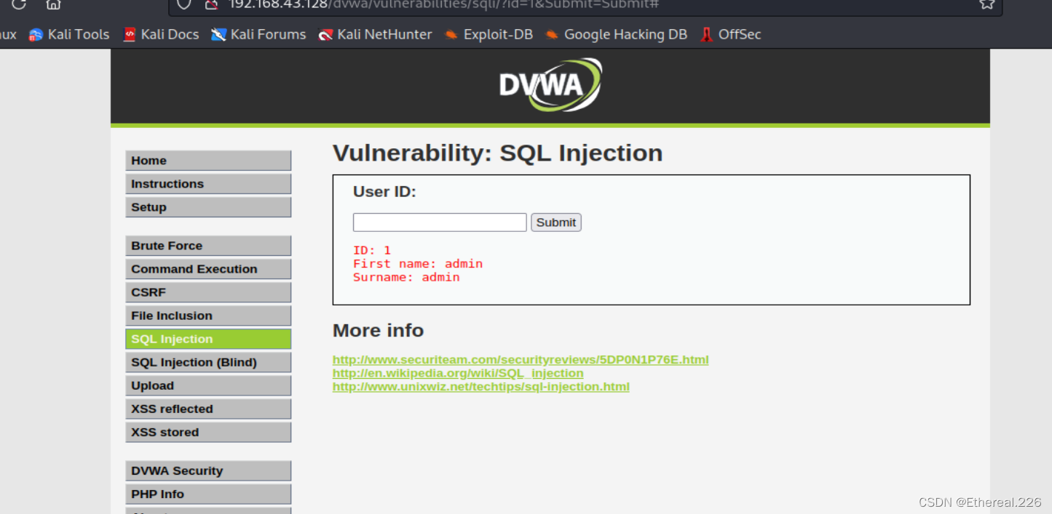Open the PHP Info page
Image resolution: width=1052 pixels, height=514 pixels.
click(208, 494)
